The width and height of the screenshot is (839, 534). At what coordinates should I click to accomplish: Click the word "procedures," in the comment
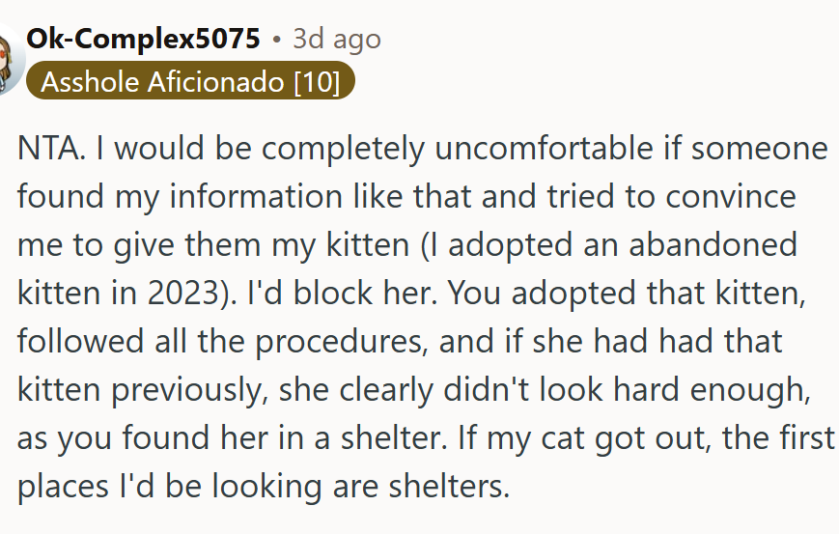[x=342, y=342]
